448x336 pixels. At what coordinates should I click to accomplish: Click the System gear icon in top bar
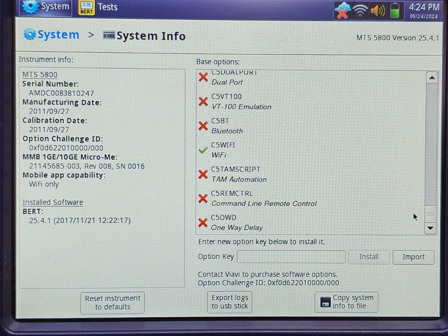tap(30, 7)
